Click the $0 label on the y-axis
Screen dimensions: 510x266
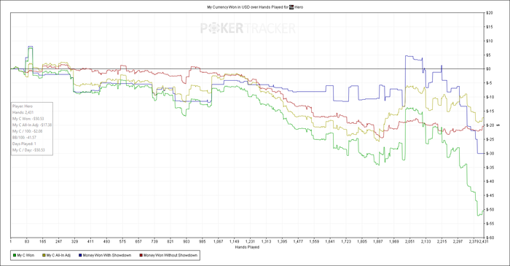tap(488, 69)
